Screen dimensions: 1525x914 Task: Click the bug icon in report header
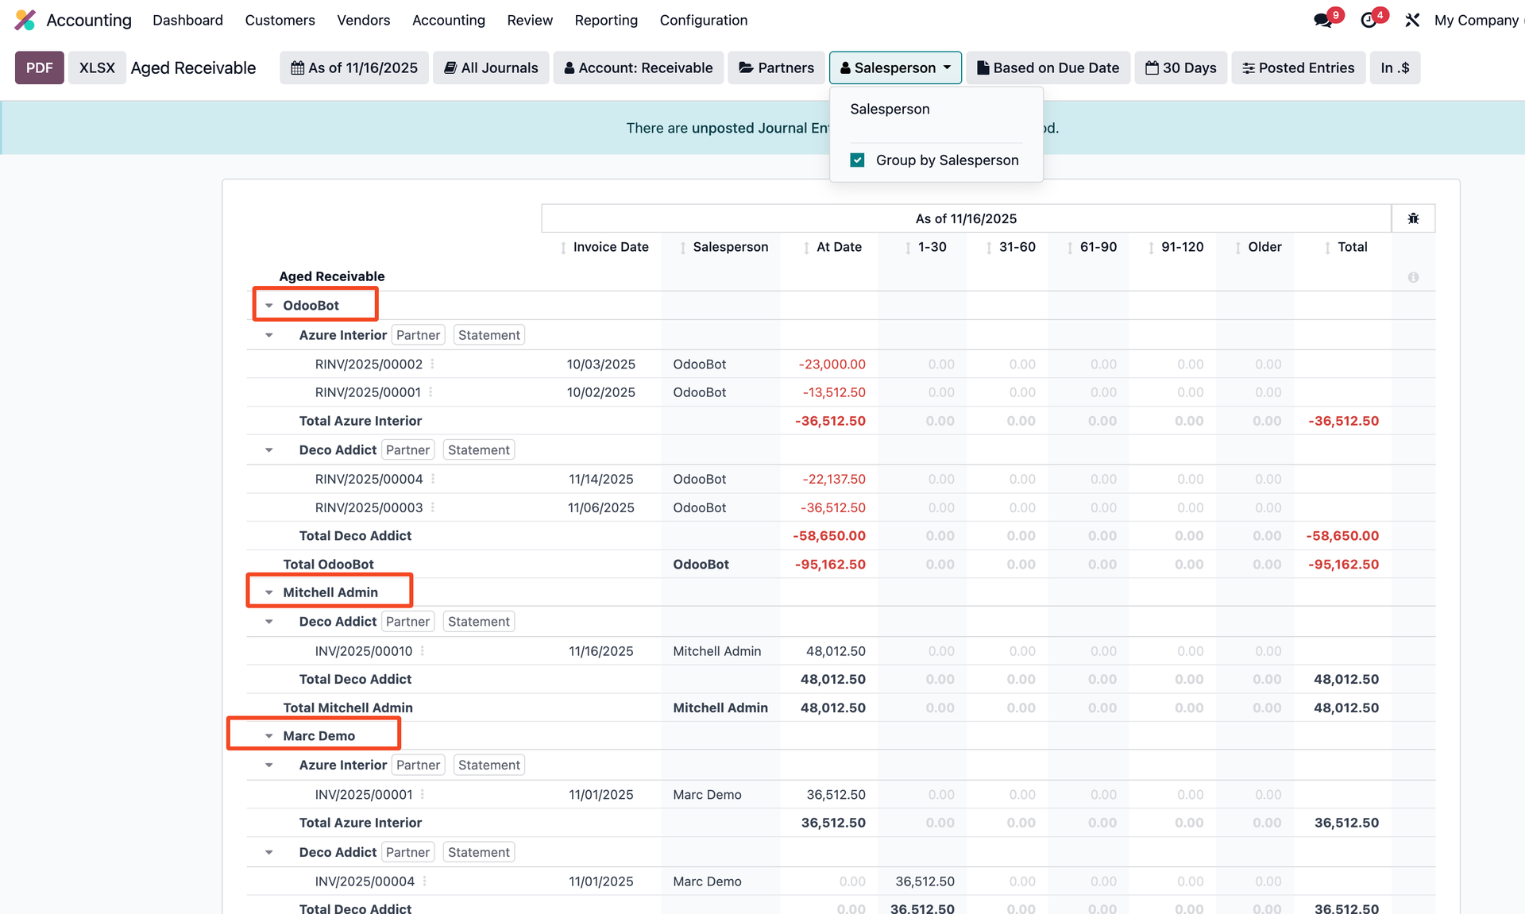(x=1413, y=218)
